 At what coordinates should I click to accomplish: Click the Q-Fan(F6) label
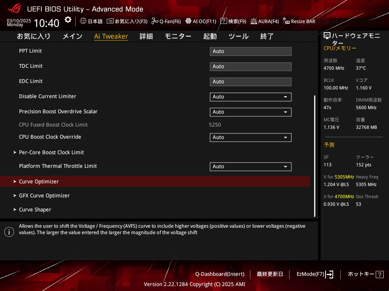pos(170,21)
